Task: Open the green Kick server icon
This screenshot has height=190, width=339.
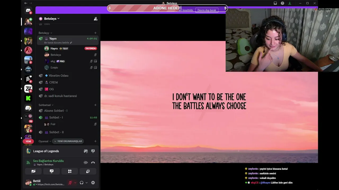Action: (x=28, y=98)
